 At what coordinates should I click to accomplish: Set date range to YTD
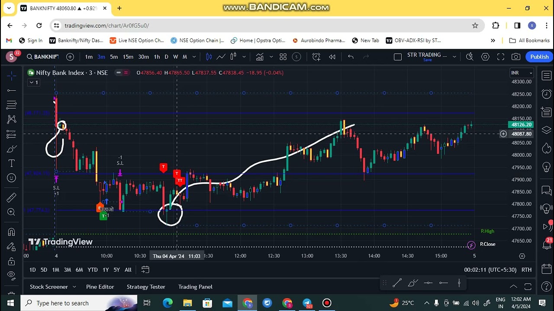click(93, 270)
